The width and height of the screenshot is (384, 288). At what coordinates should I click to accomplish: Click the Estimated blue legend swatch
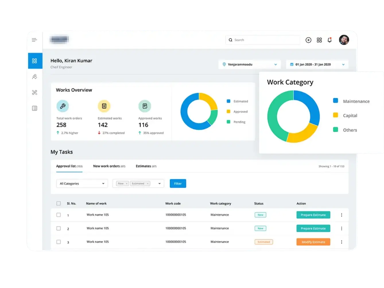click(228, 101)
